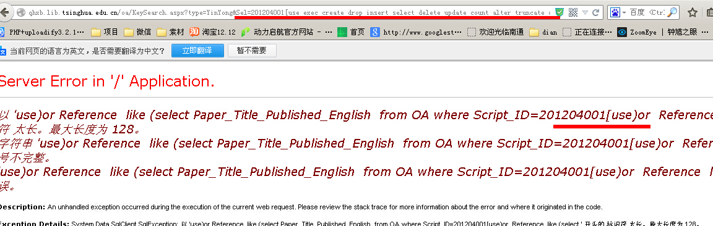Open the googlest bookmark with blue icon

point(416,32)
